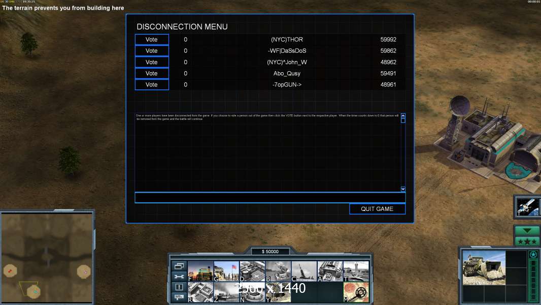This screenshot has height=305, width=541.
Task: Open the three-star general's powers button
Action: point(527,241)
